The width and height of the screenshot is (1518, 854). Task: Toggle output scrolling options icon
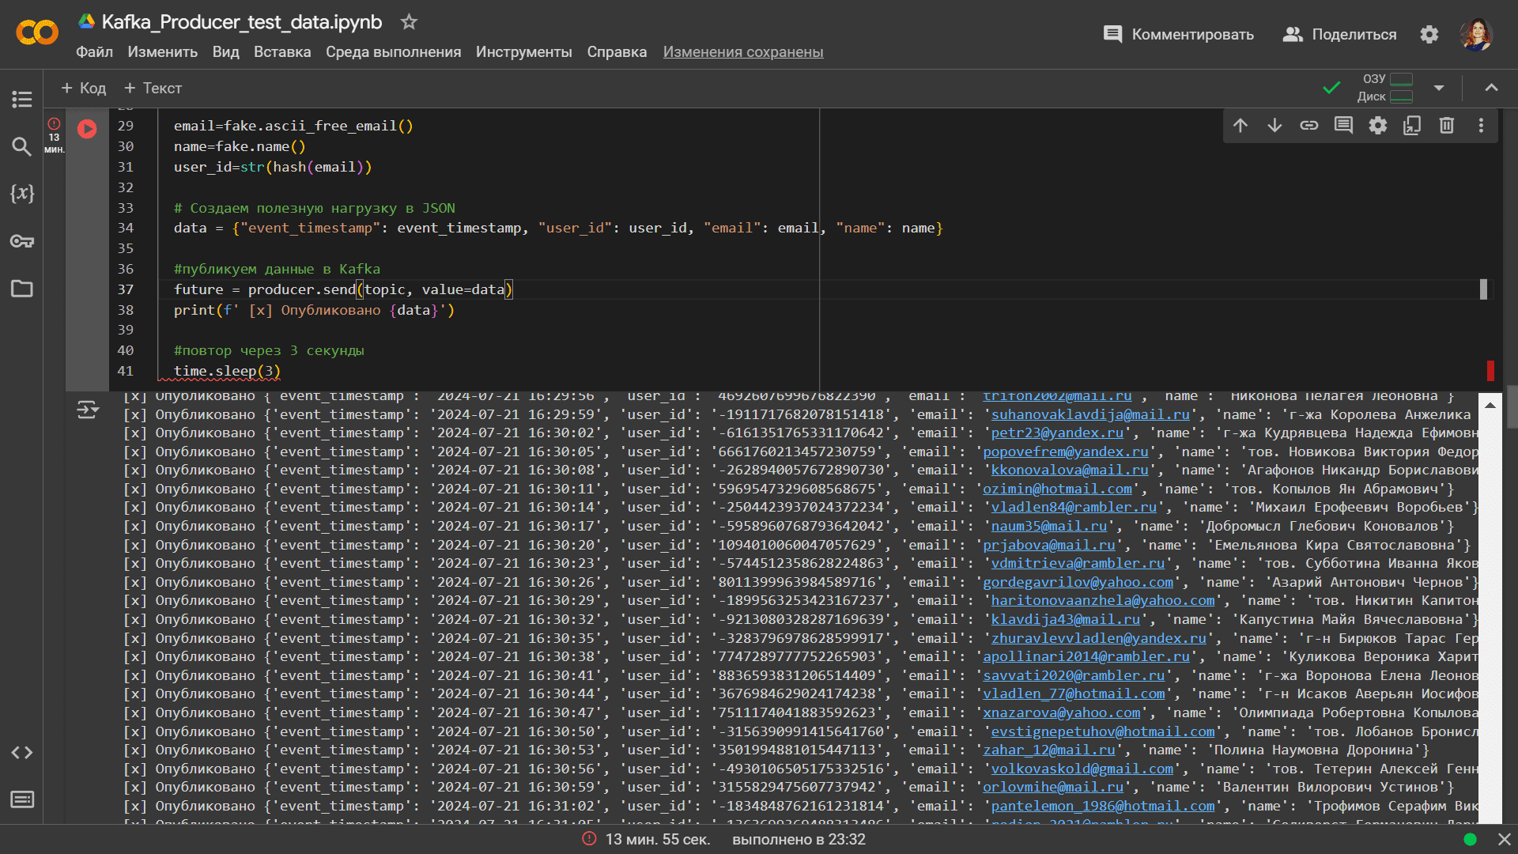(x=88, y=410)
